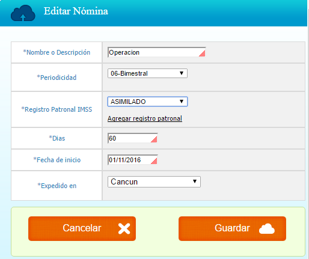
Task: Click the Editar Nómina header title
Action: coord(76,11)
